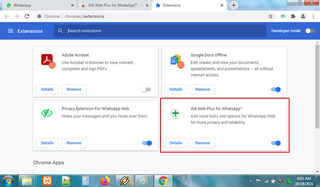Launch XAMPP from the taskbar
Screen dimensions: 320x187
pyautogui.click(x=47, y=181)
